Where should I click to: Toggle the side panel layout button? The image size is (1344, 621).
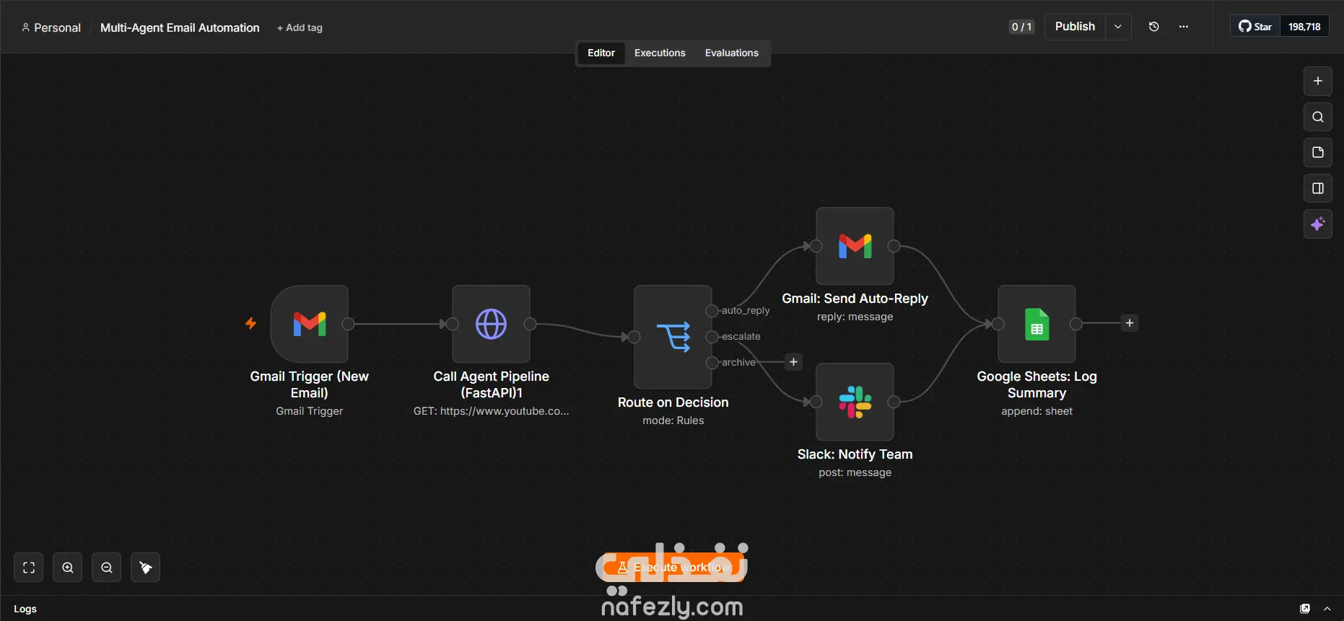coord(1318,188)
